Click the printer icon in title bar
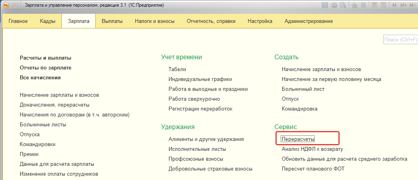This screenshot has height=180, width=418. point(334,5)
